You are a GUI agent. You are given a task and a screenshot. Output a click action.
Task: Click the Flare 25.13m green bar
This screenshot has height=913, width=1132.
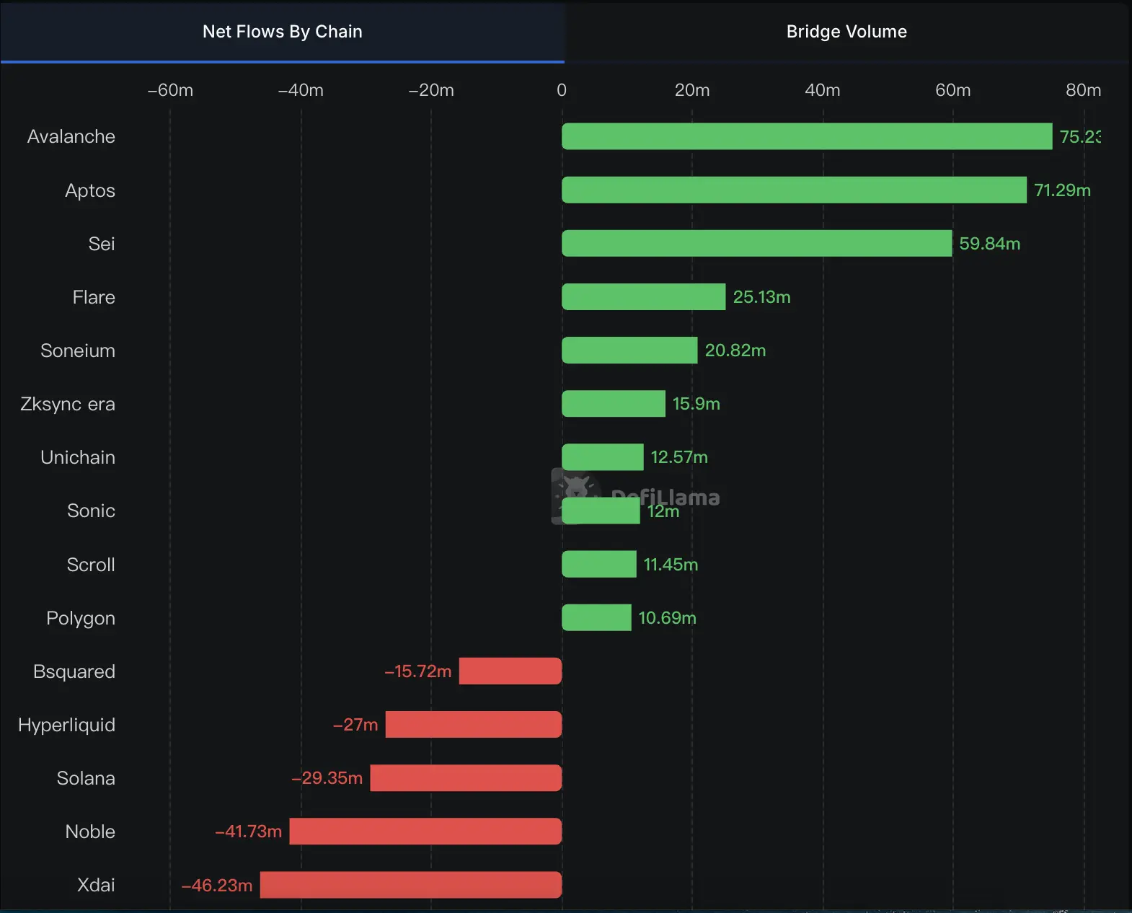(643, 296)
